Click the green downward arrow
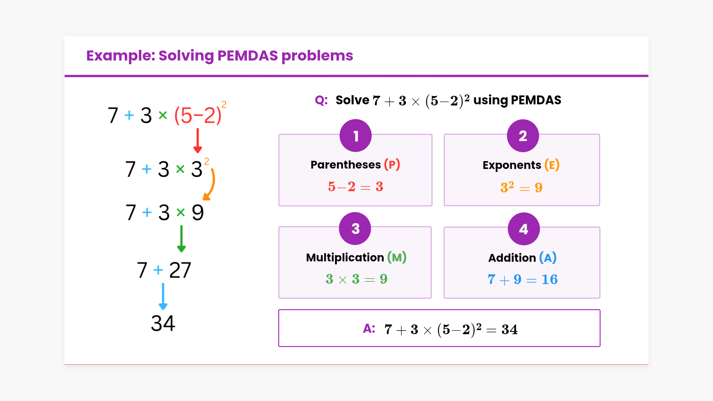This screenshot has height=401, width=713. [181, 239]
